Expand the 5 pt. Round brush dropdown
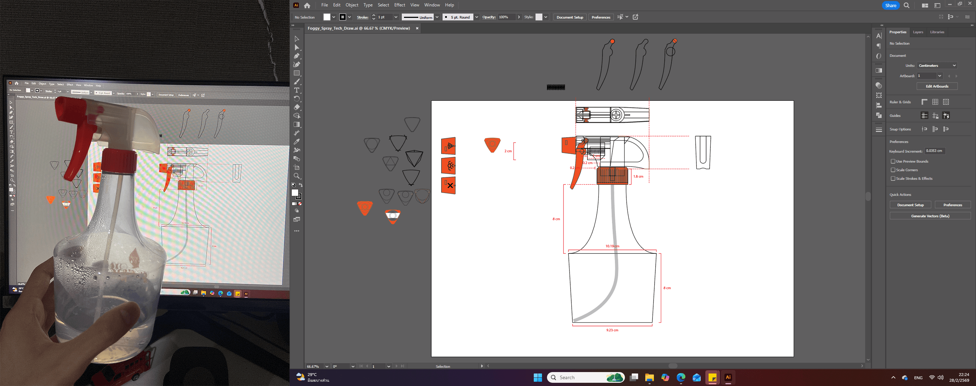976x386 pixels. 477,17
